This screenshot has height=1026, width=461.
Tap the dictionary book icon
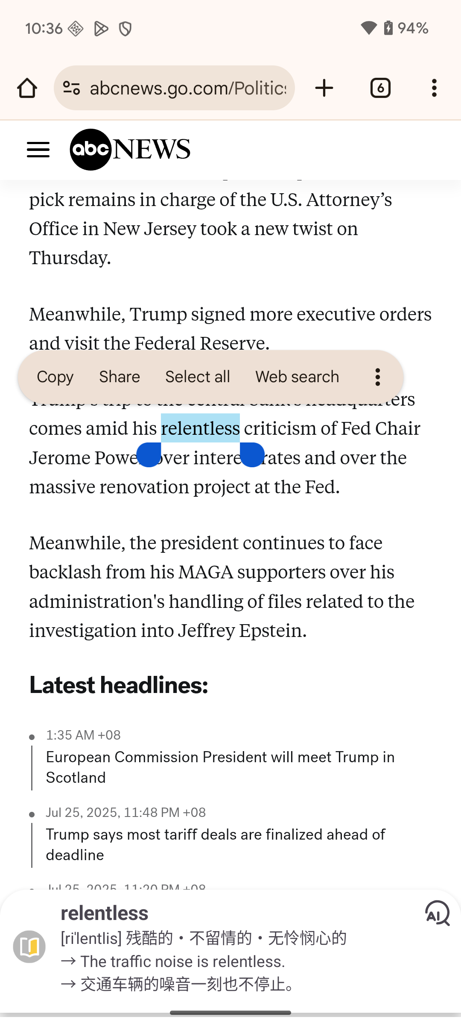click(x=29, y=946)
